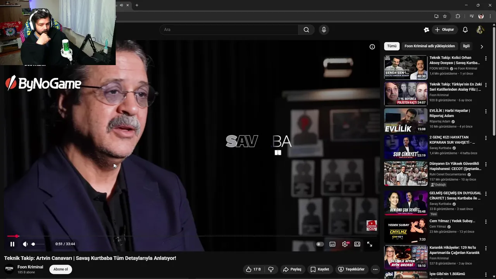Screen dimensions: 496x279
Task: Select the Foon Kriminal adlı yükleyiciden chip
Action: coord(430,46)
